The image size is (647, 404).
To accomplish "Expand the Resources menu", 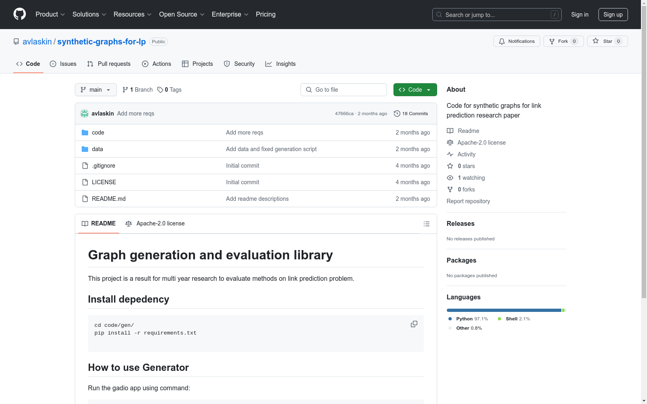I will [133, 15].
